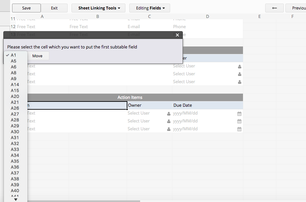Select row 12 header number
306x202 pixels.
tap(13, 27)
